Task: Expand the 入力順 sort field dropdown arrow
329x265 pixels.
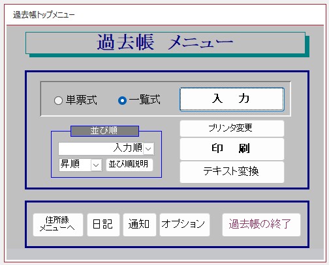Action: (149, 149)
